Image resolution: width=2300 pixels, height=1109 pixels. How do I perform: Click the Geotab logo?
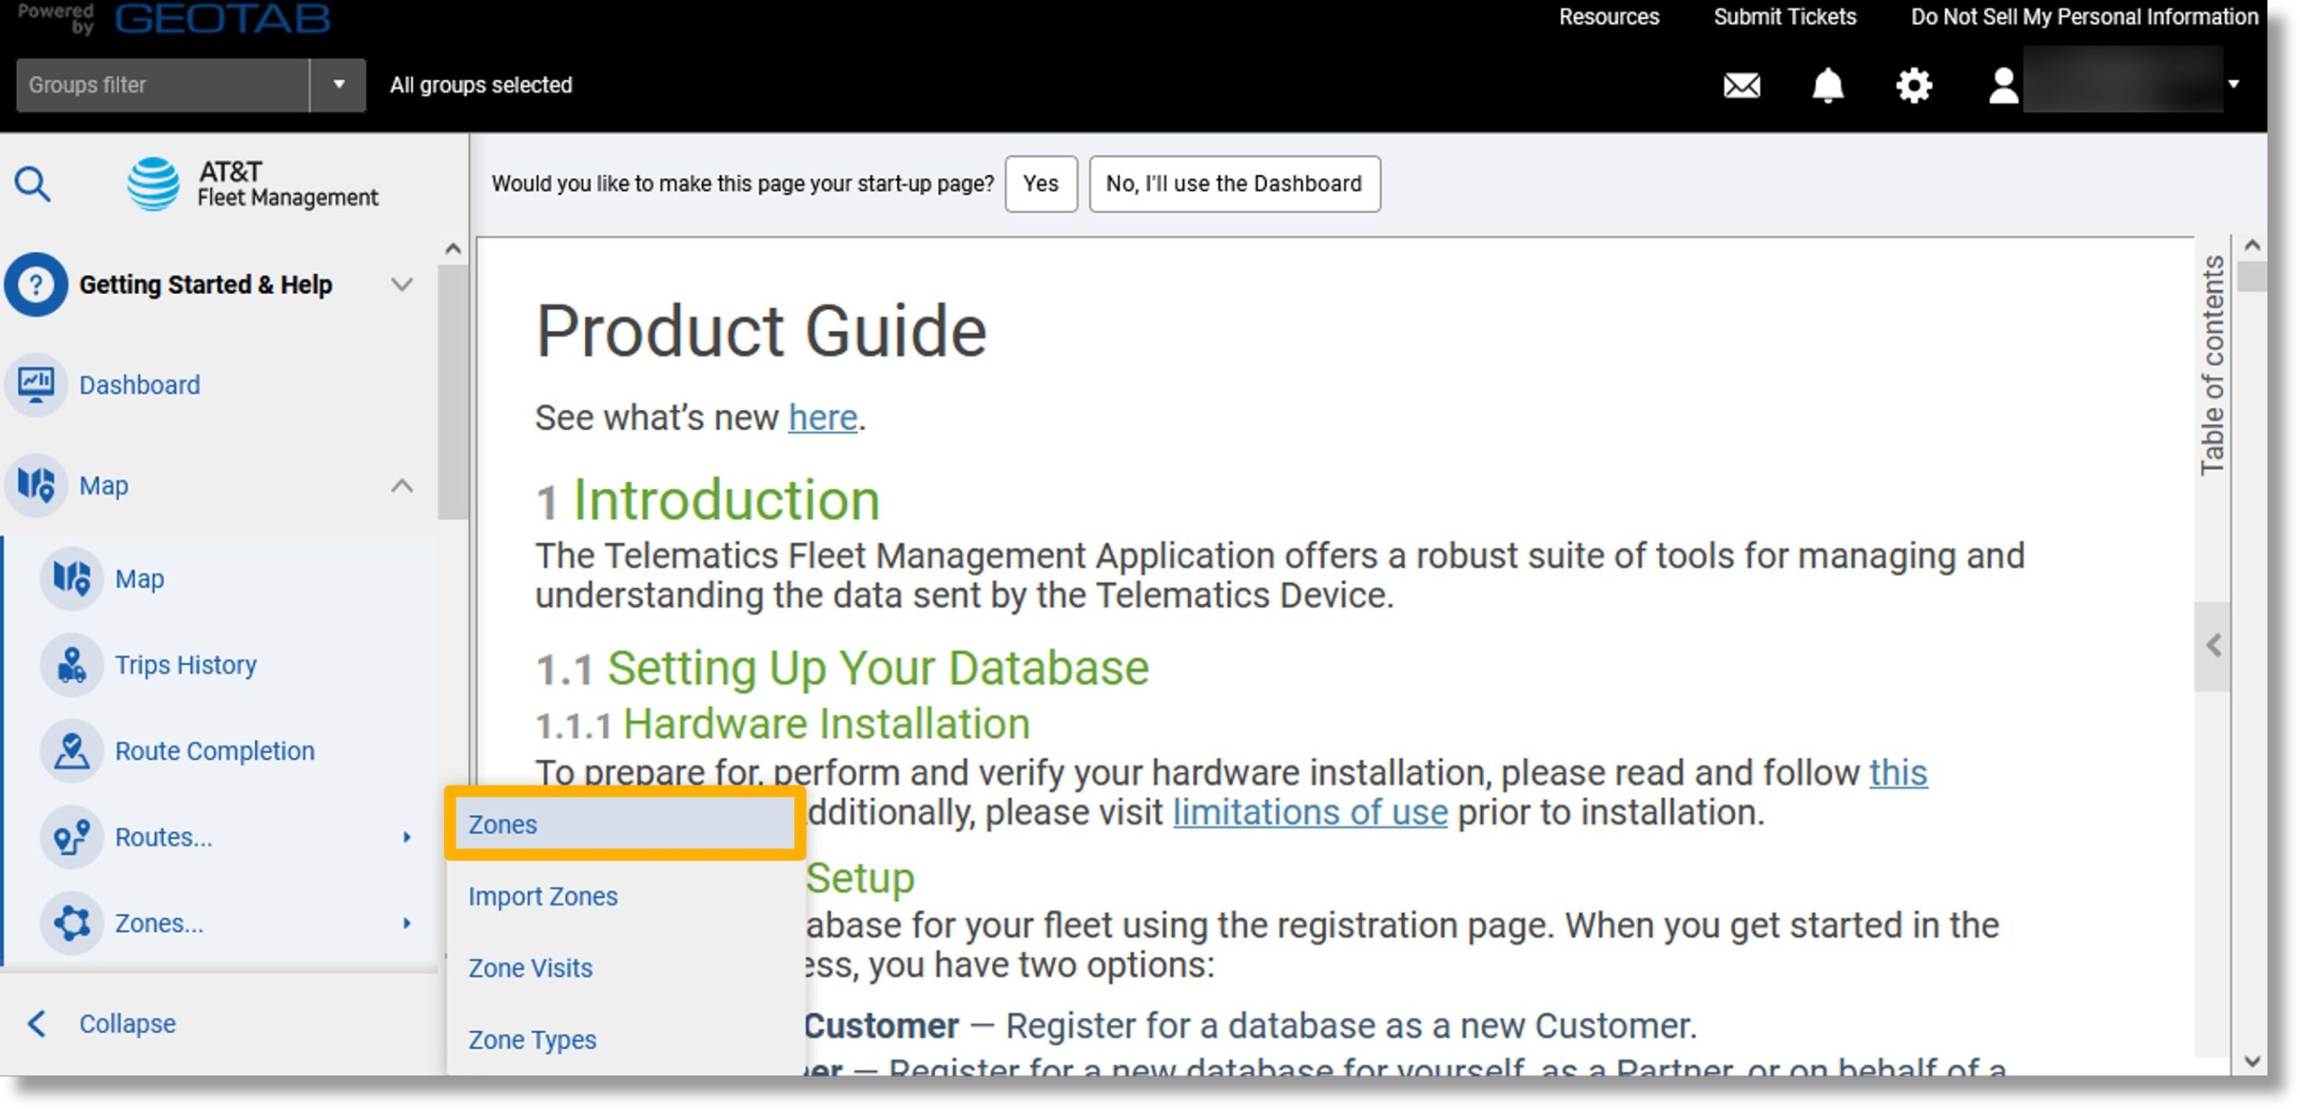223,18
